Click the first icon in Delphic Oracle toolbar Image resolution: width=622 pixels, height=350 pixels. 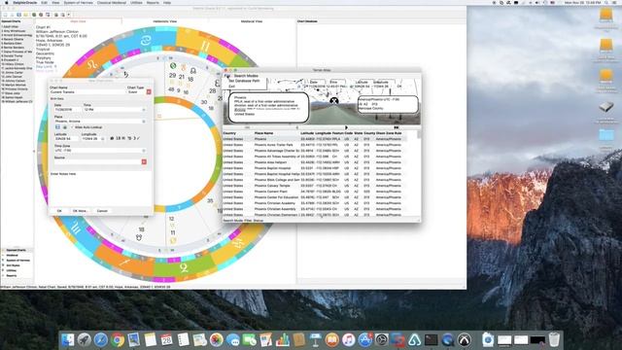point(5,15)
